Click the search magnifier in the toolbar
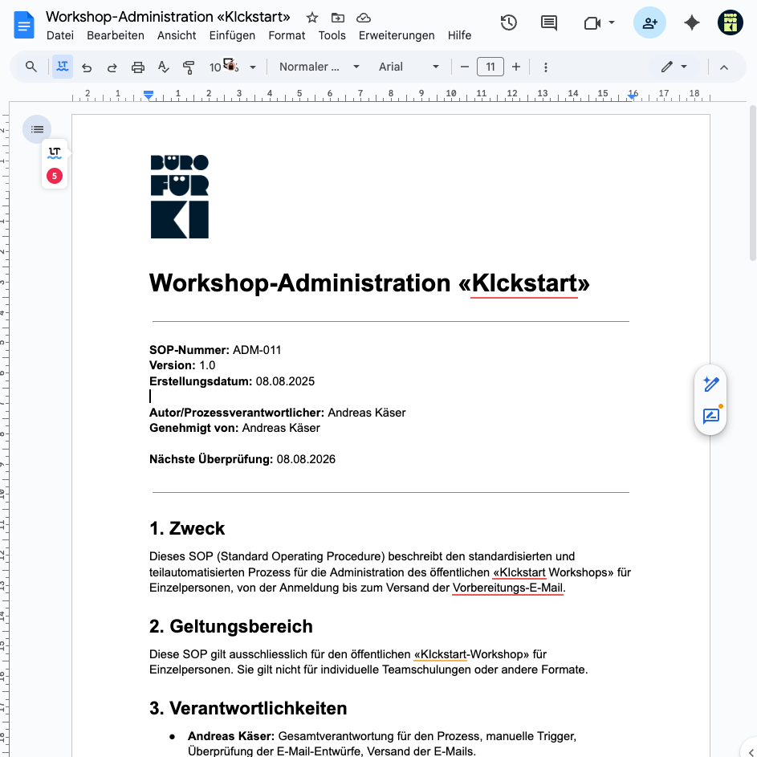 (x=31, y=67)
